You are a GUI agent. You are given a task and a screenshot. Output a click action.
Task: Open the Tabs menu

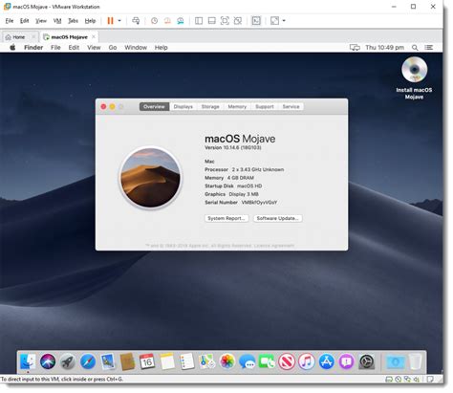pyautogui.click(x=73, y=21)
